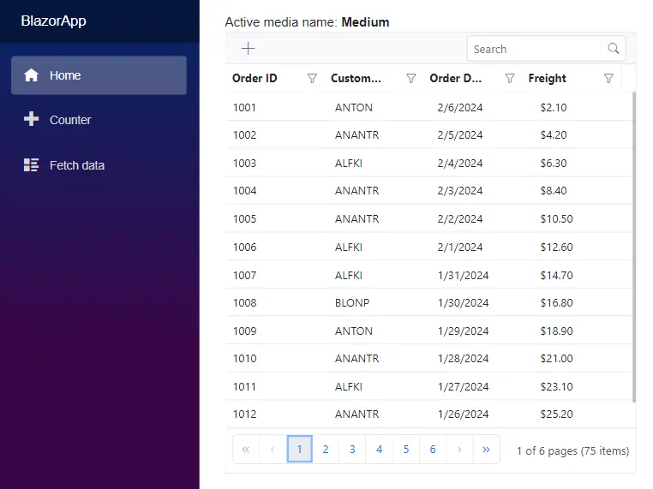This screenshot has width=653, height=489.
Task: Click the Home house icon in sidebar
Action: [x=31, y=75]
